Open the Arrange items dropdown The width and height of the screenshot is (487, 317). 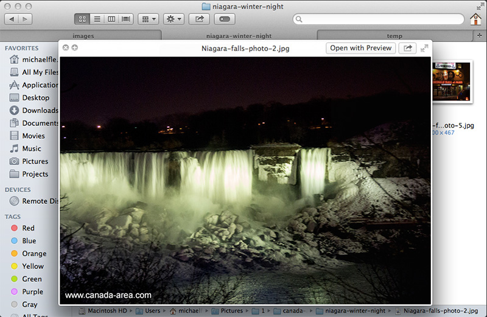pyautogui.click(x=149, y=19)
